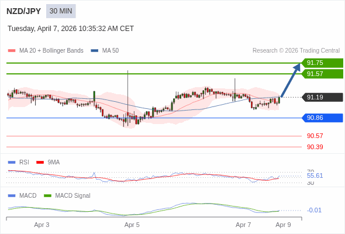This screenshot has height=234, width=345.
Task: Click the Research © 2026 Trading Central text
Action: click(296, 51)
